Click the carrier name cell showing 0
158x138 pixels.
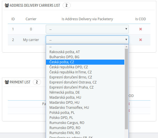point(31,29)
